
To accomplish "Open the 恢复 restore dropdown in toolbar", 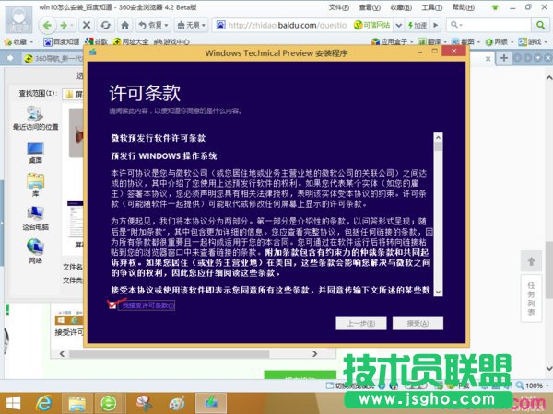I will 153,25.
